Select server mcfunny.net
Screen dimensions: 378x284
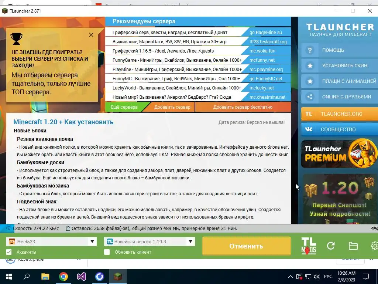[262, 60]
